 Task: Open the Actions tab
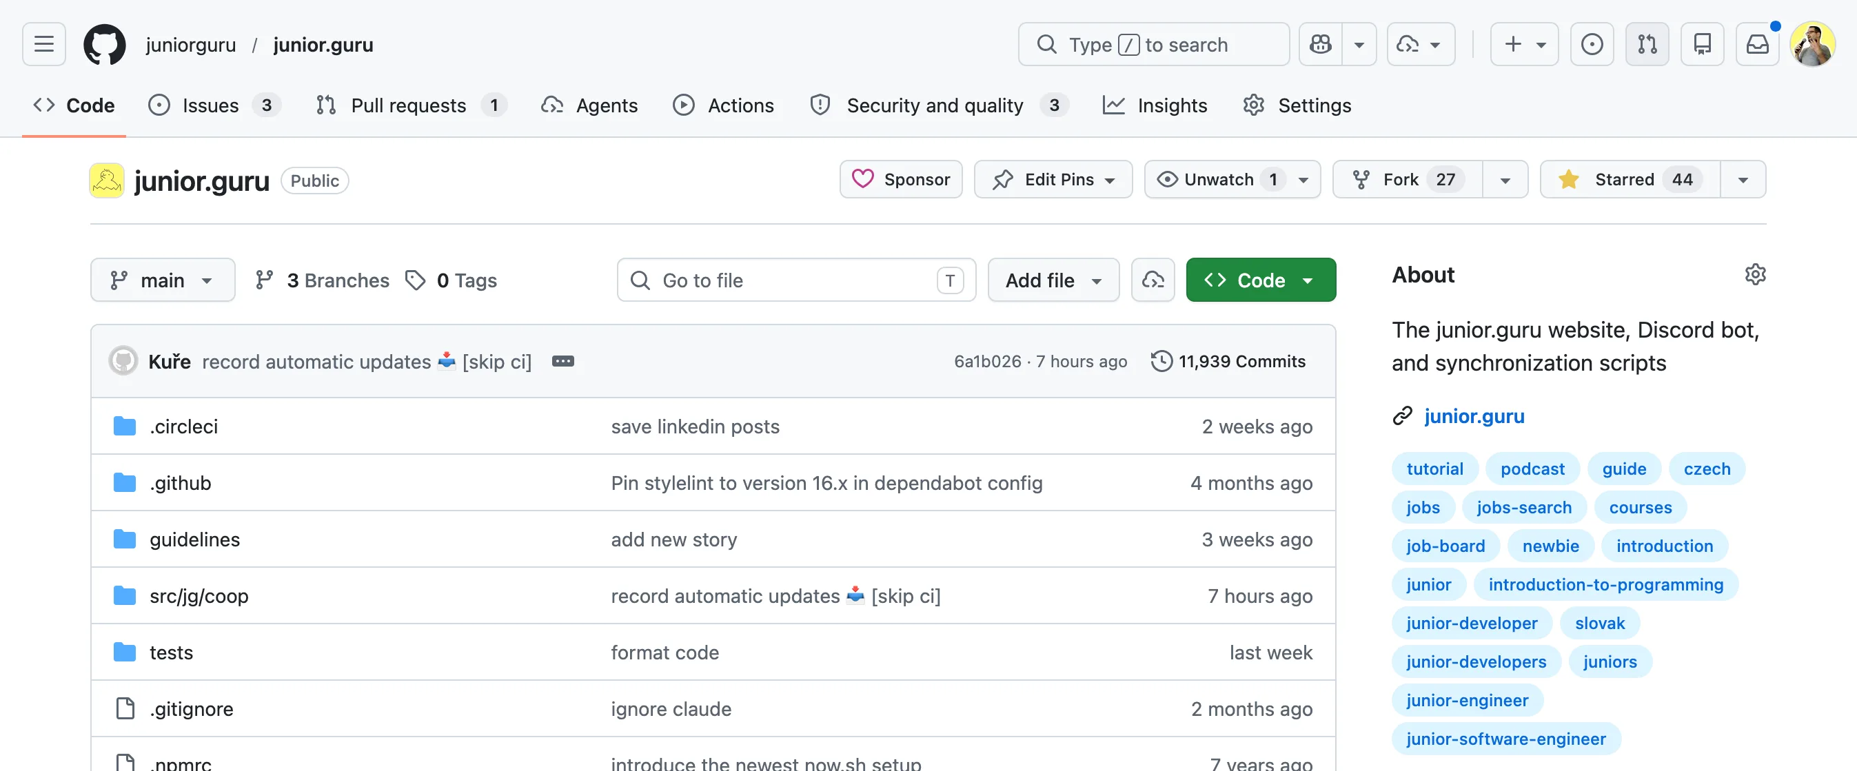[723, 105]
